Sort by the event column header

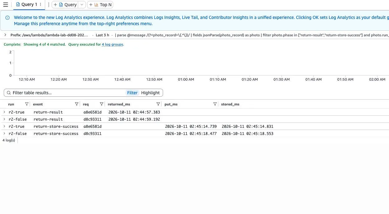pos(38,104)
